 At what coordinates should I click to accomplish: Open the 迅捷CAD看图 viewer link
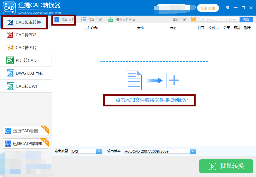tap(25, 131)
